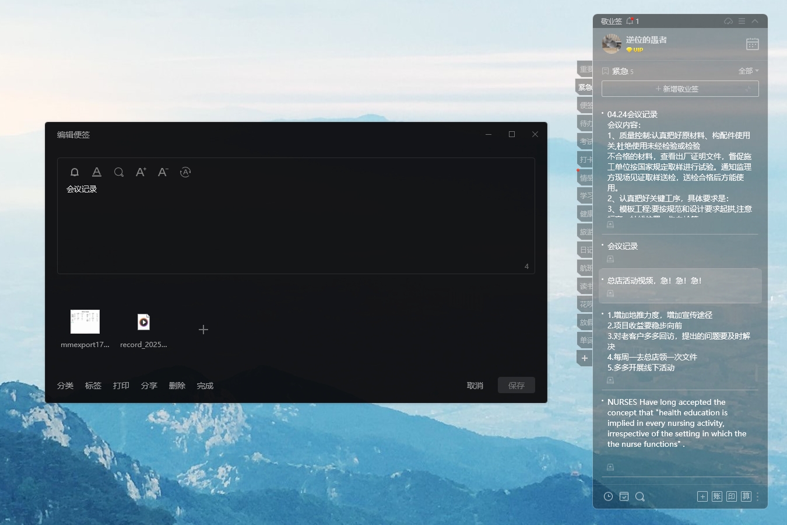Click the search icon in editor toolbar

[119, 172]
